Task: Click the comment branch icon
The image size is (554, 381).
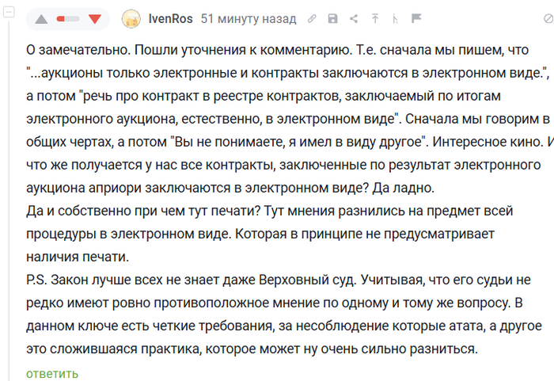Action: (395, 18)
